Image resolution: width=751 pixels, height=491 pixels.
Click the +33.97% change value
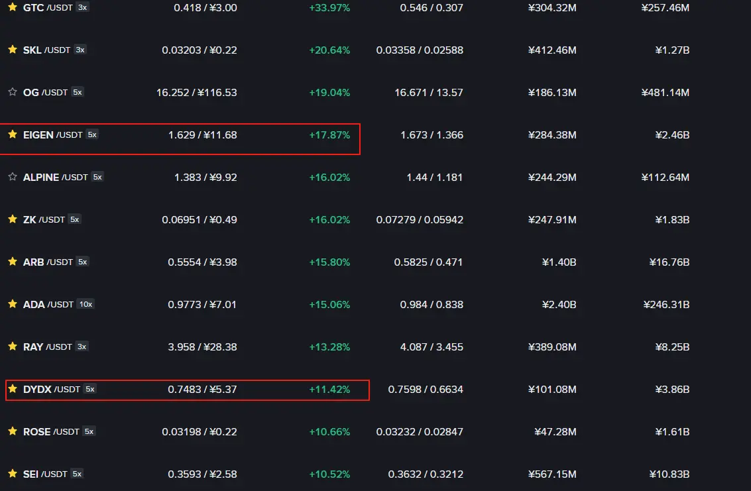click(x=329, y=8)
